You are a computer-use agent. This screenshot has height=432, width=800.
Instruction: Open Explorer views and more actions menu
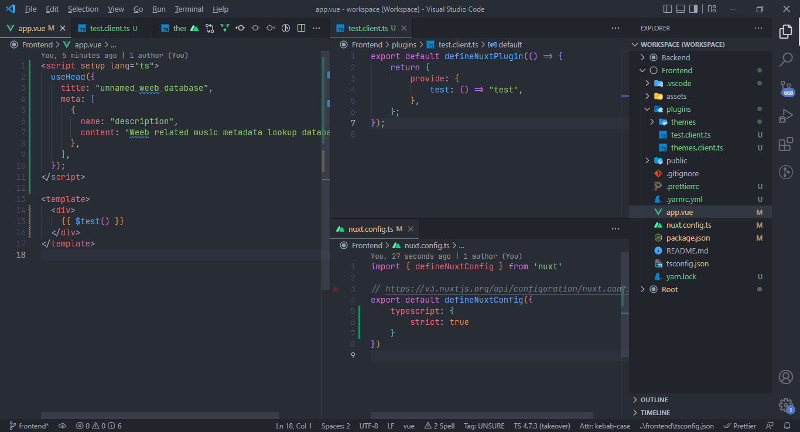[759, 28]
